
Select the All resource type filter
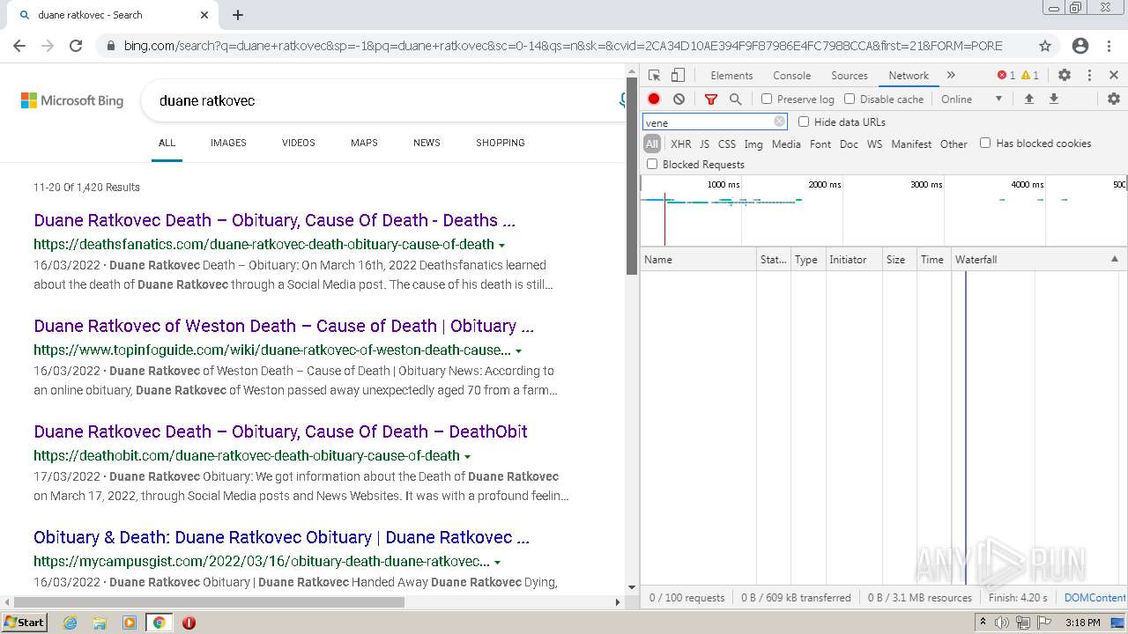coord(652,144)
